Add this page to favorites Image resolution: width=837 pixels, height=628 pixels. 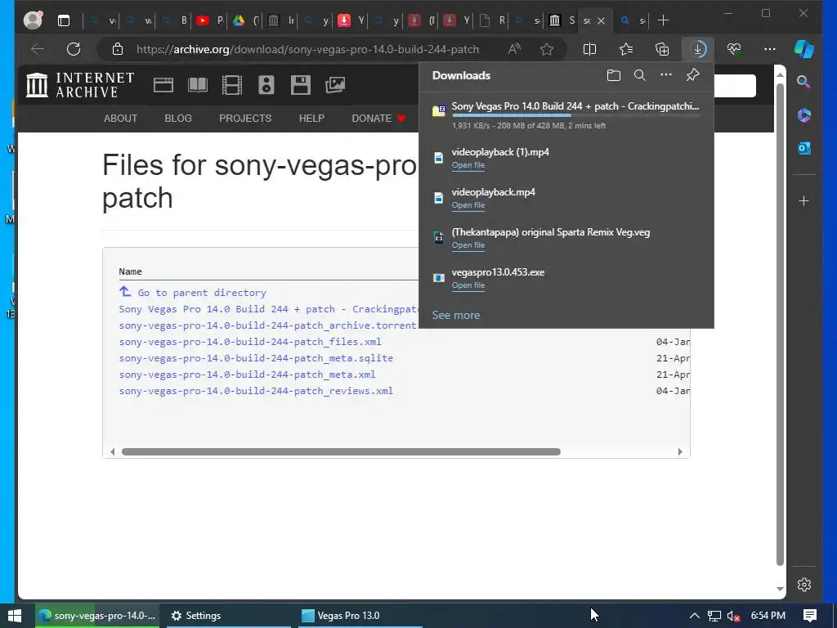547,49
